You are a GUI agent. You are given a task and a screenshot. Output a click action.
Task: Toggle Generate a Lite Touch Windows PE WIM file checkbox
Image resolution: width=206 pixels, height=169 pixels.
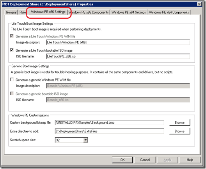[12, 36]
